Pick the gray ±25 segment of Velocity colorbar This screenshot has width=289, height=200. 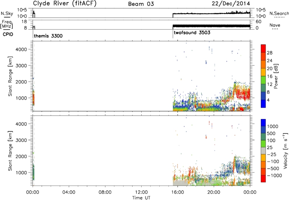(263, 151)
